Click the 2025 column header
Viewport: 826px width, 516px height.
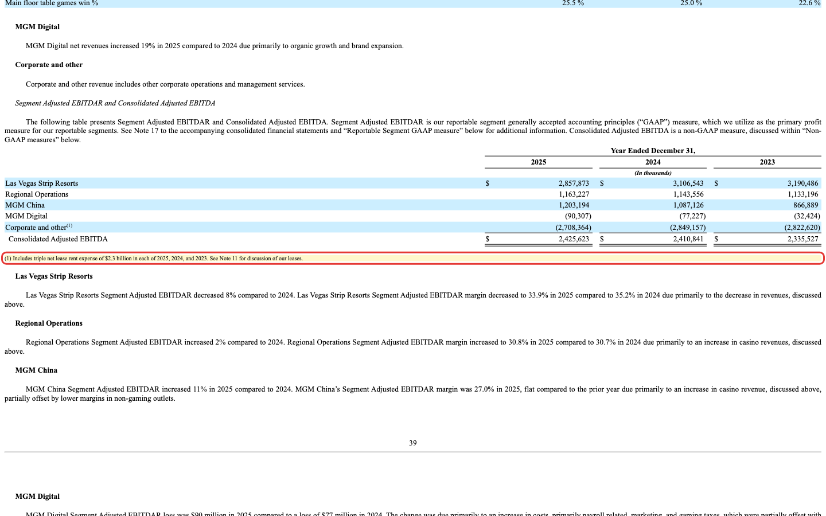tap(539, 162)
